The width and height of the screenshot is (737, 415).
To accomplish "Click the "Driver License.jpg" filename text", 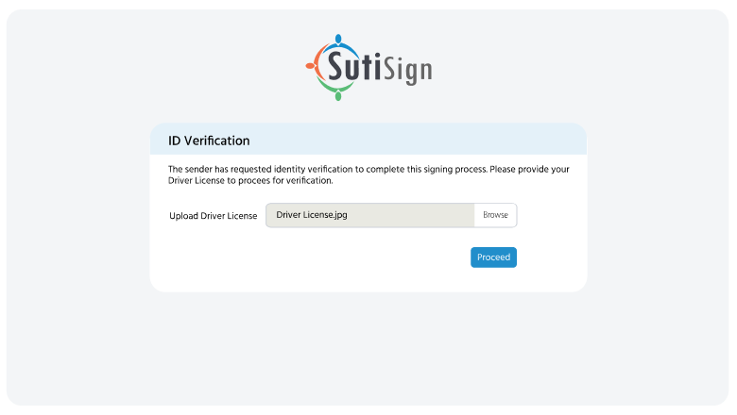I will coord(312,215).
